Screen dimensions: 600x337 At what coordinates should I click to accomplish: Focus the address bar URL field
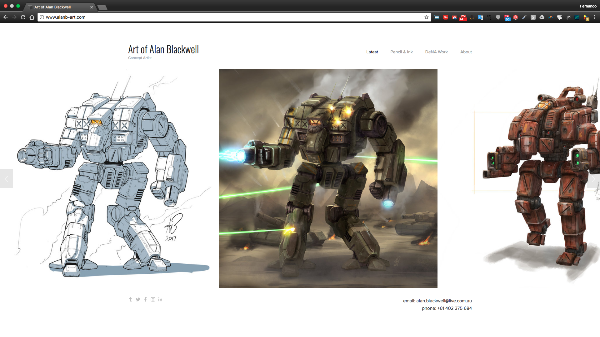click(x=219, y=17)
